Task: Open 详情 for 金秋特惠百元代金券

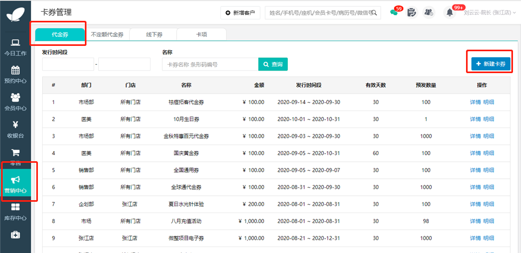Action: (475, 136)
